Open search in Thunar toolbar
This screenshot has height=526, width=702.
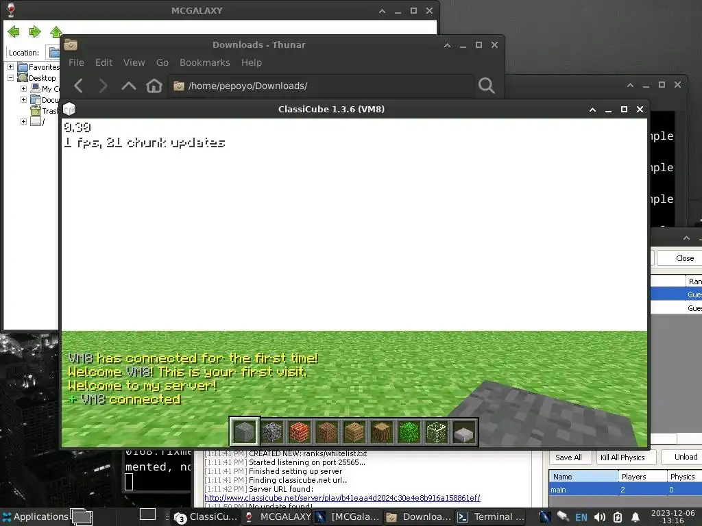[x=487, y=86]
